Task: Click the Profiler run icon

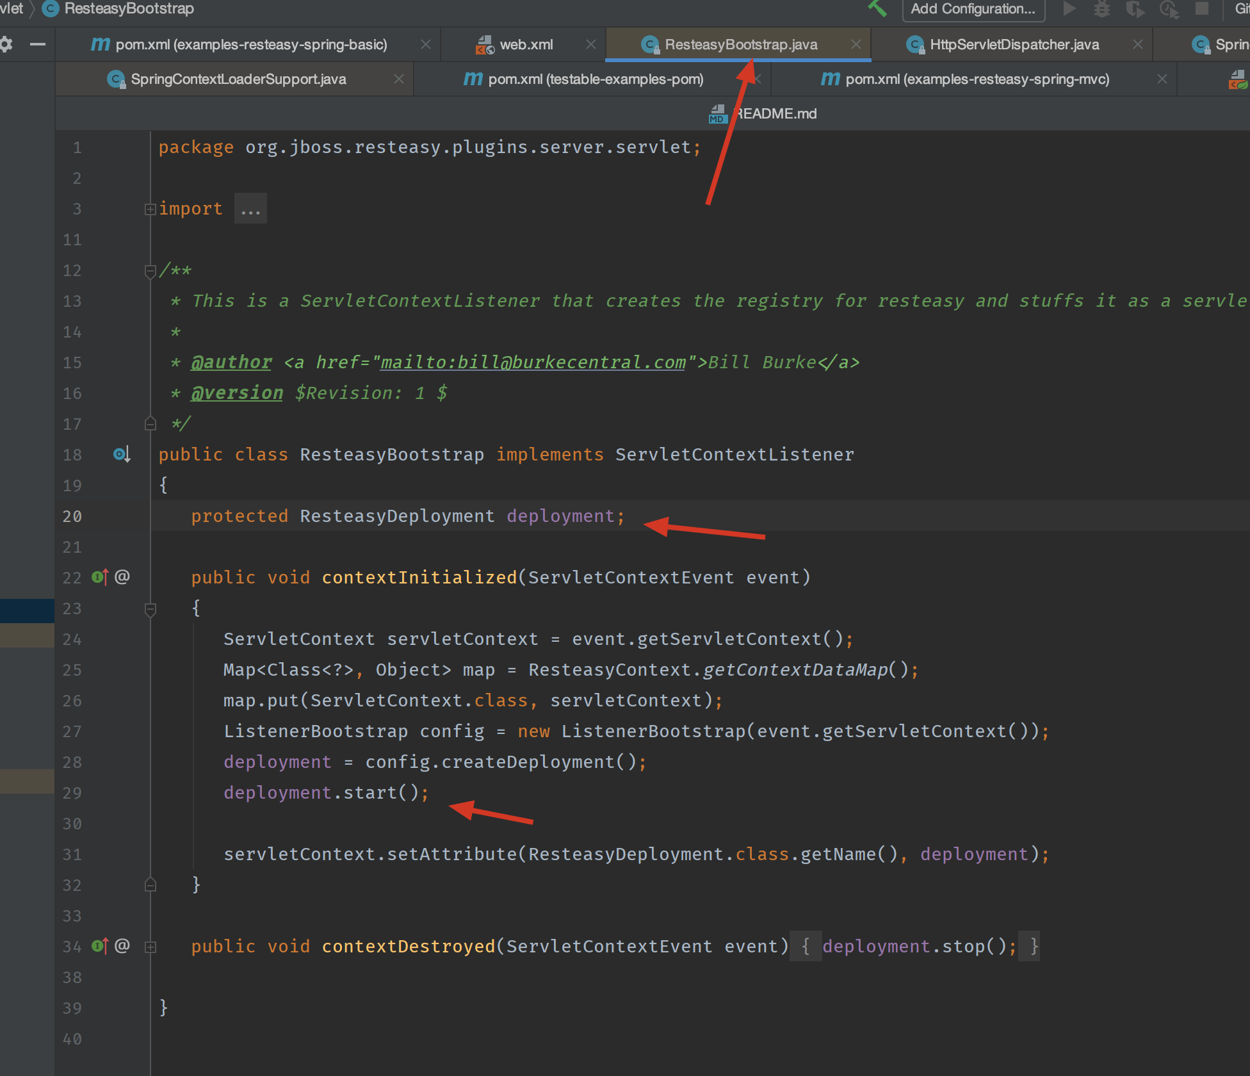Action: coord(1169,9)
